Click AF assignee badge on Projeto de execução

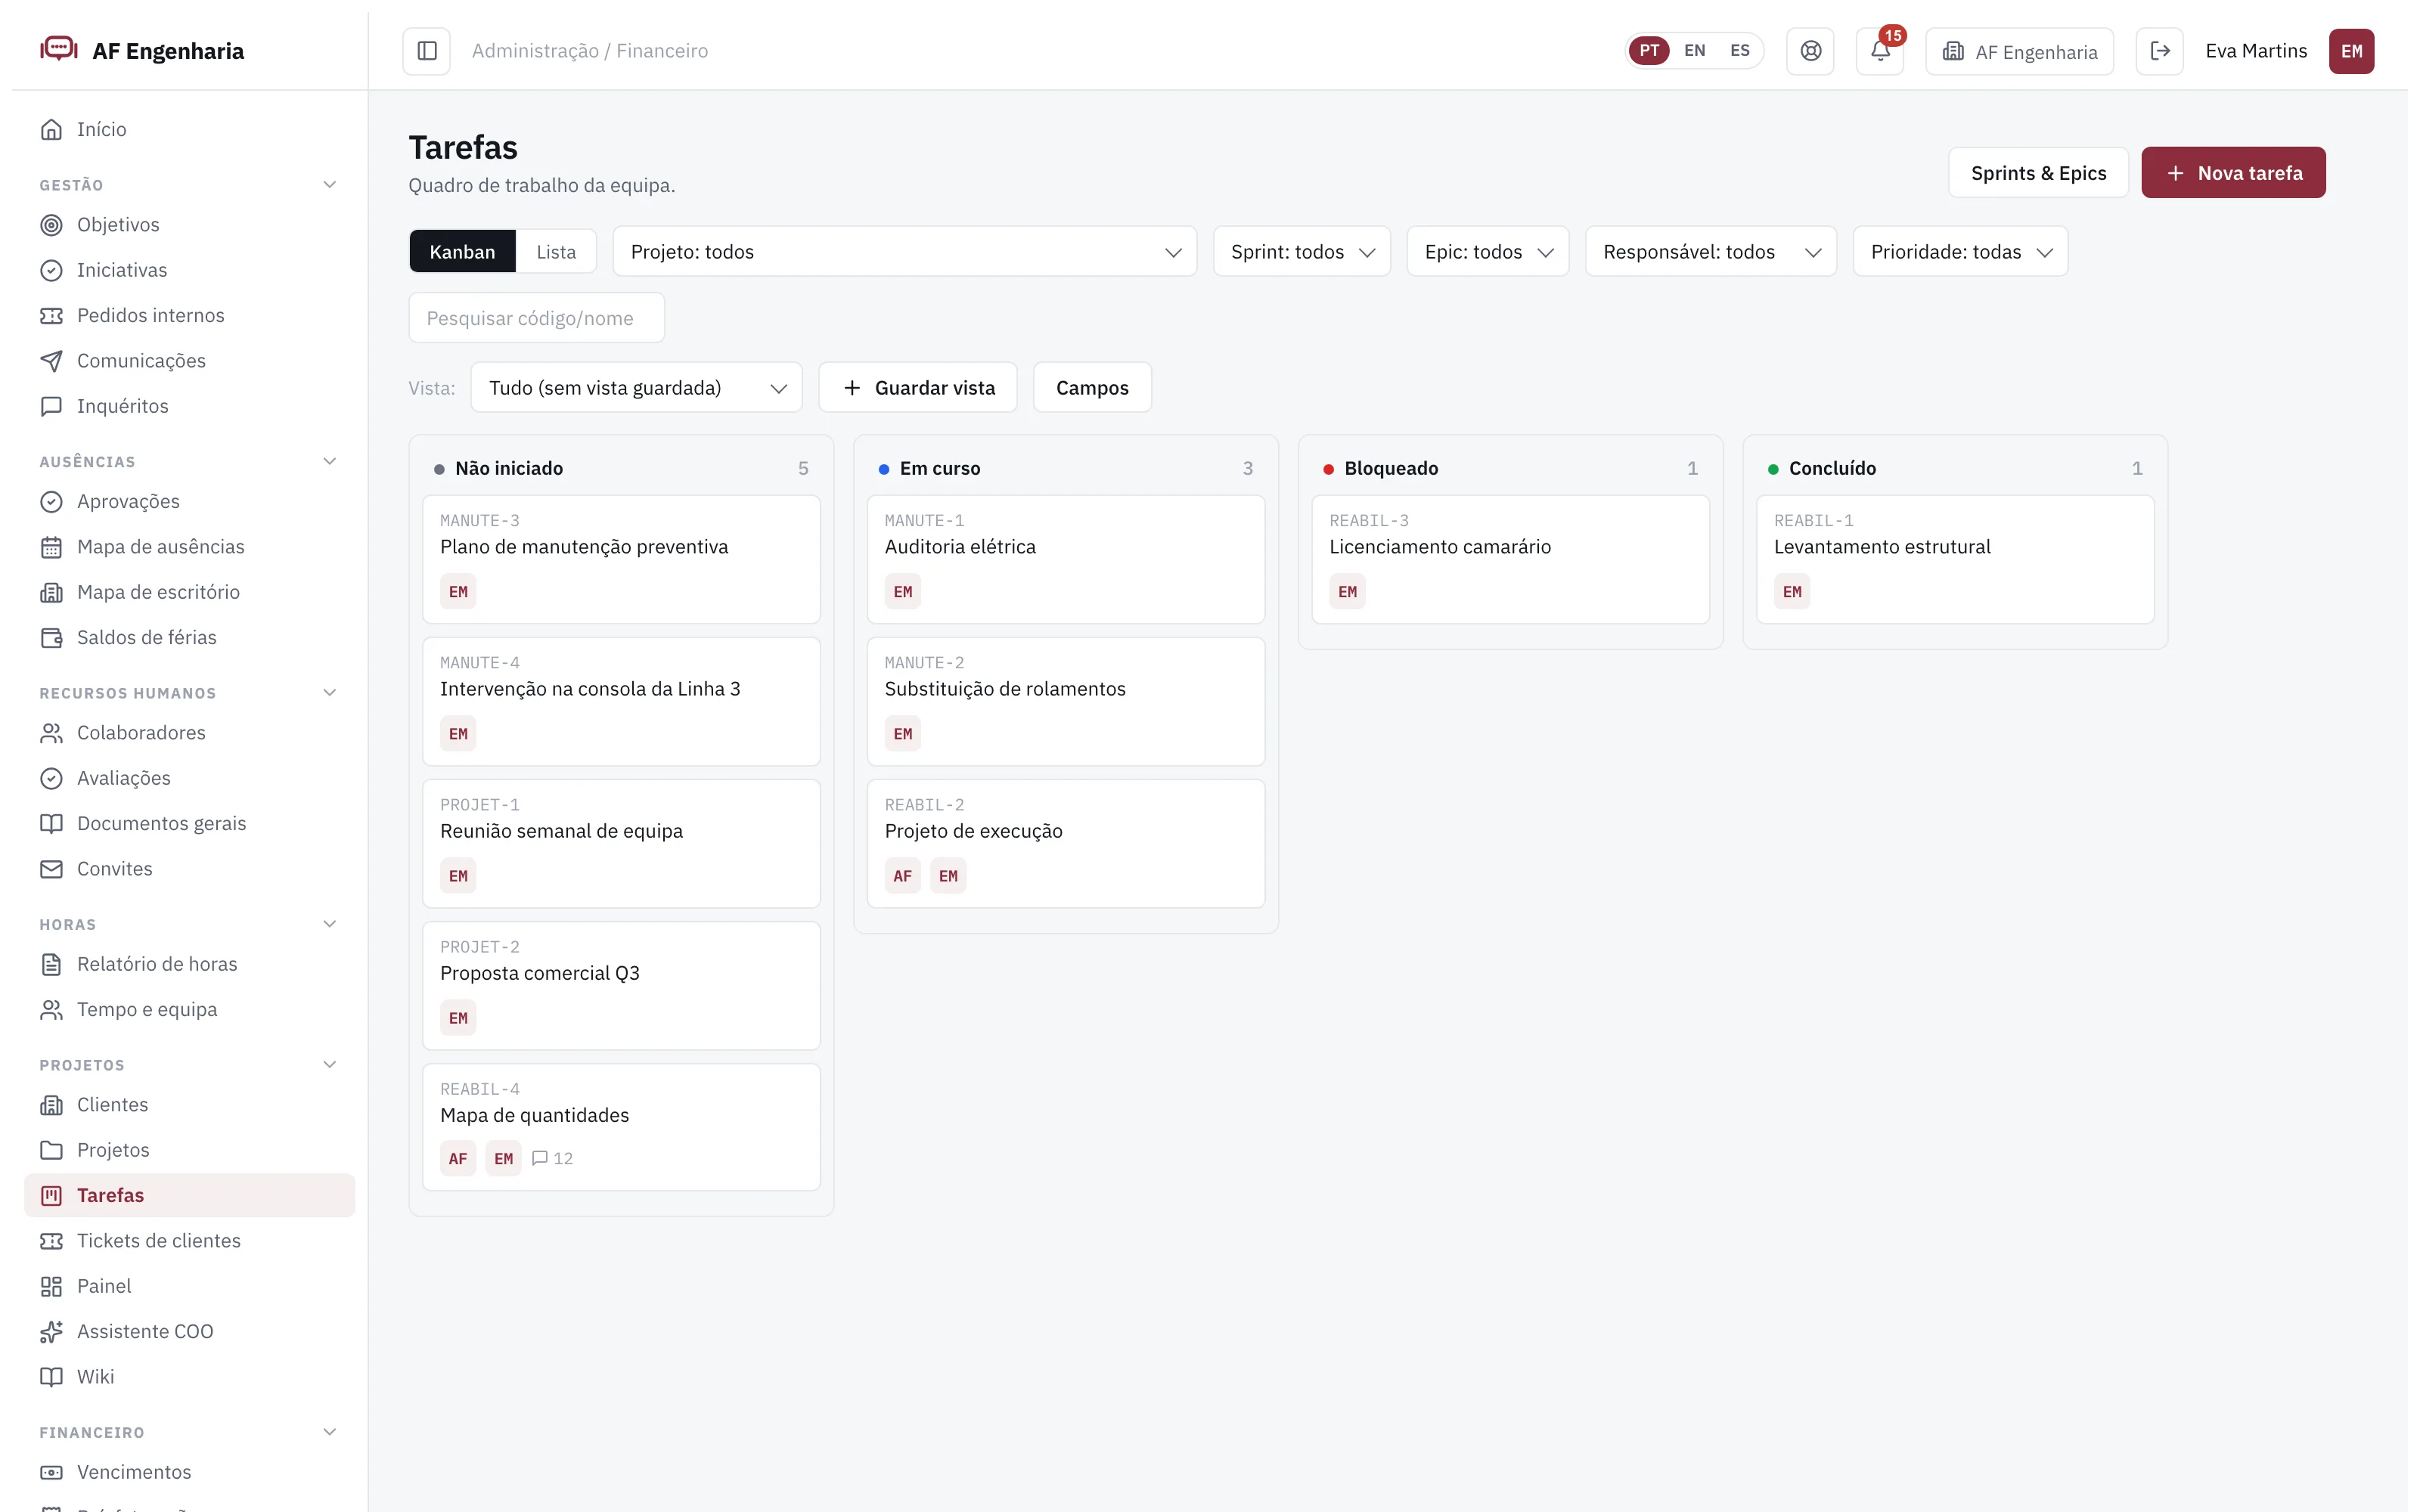[x=903, y=876]
